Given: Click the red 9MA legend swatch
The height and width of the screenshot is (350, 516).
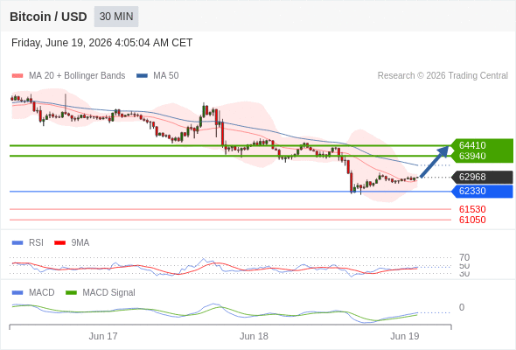Looking at the screenshot, I should click(59, 243).
